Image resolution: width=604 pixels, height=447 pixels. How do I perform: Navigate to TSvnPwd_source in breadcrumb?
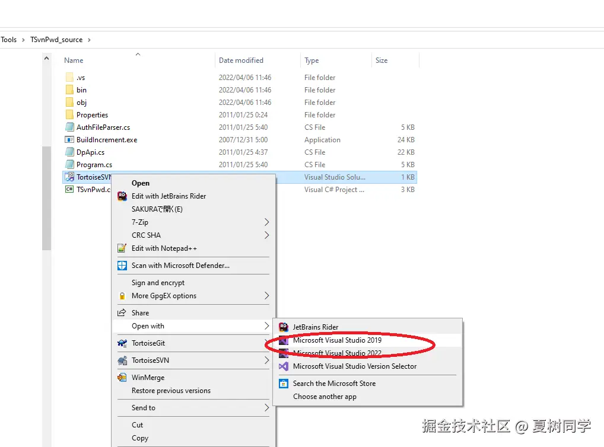click(x=56, y=40)
